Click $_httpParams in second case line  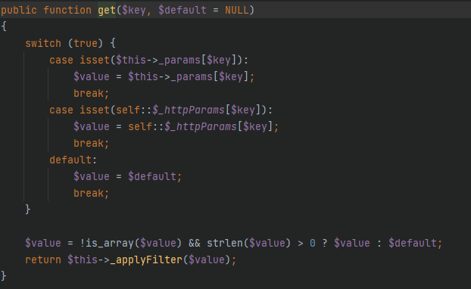click(x=189, y=110)
